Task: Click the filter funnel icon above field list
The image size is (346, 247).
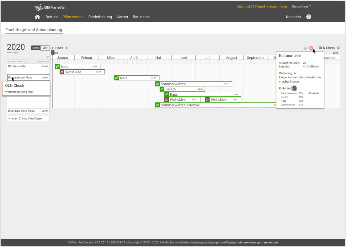Action: [48, 57]
